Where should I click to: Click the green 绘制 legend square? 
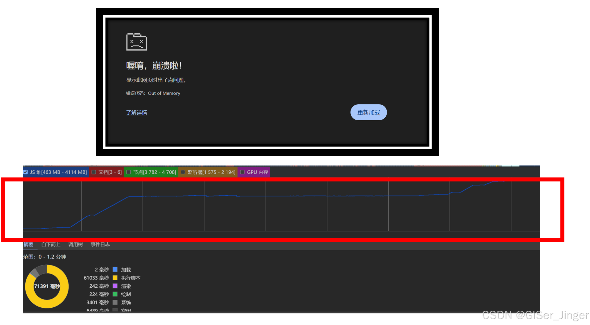coord(115,294)
